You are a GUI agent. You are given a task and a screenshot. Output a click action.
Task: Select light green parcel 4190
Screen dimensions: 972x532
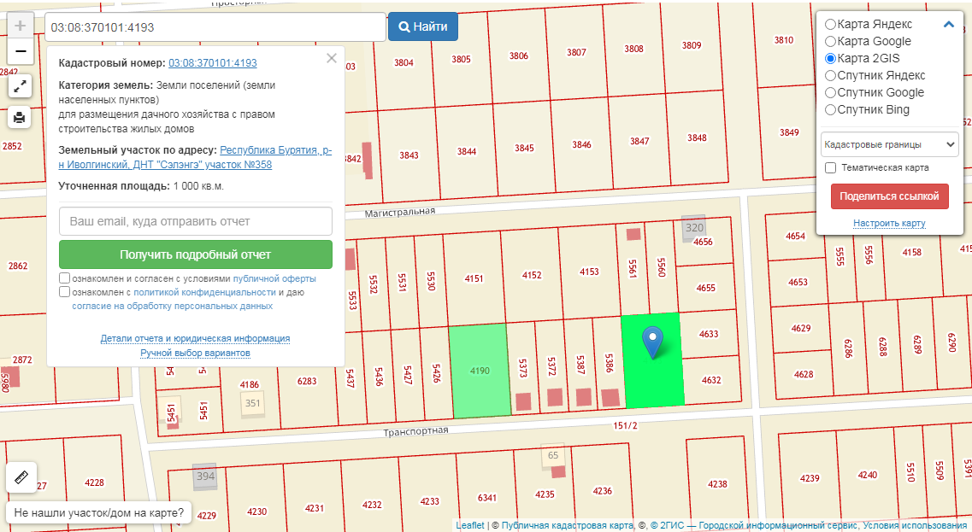(x=480, y=371)
